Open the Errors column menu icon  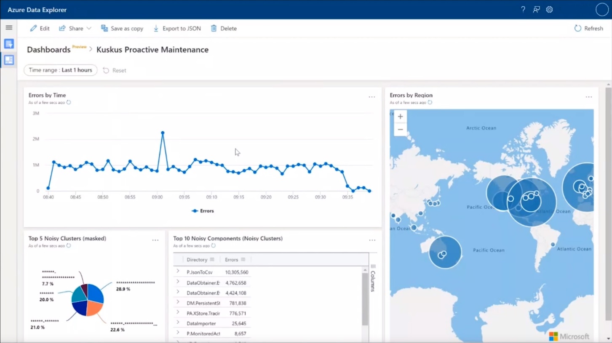(x=243, y=260)
